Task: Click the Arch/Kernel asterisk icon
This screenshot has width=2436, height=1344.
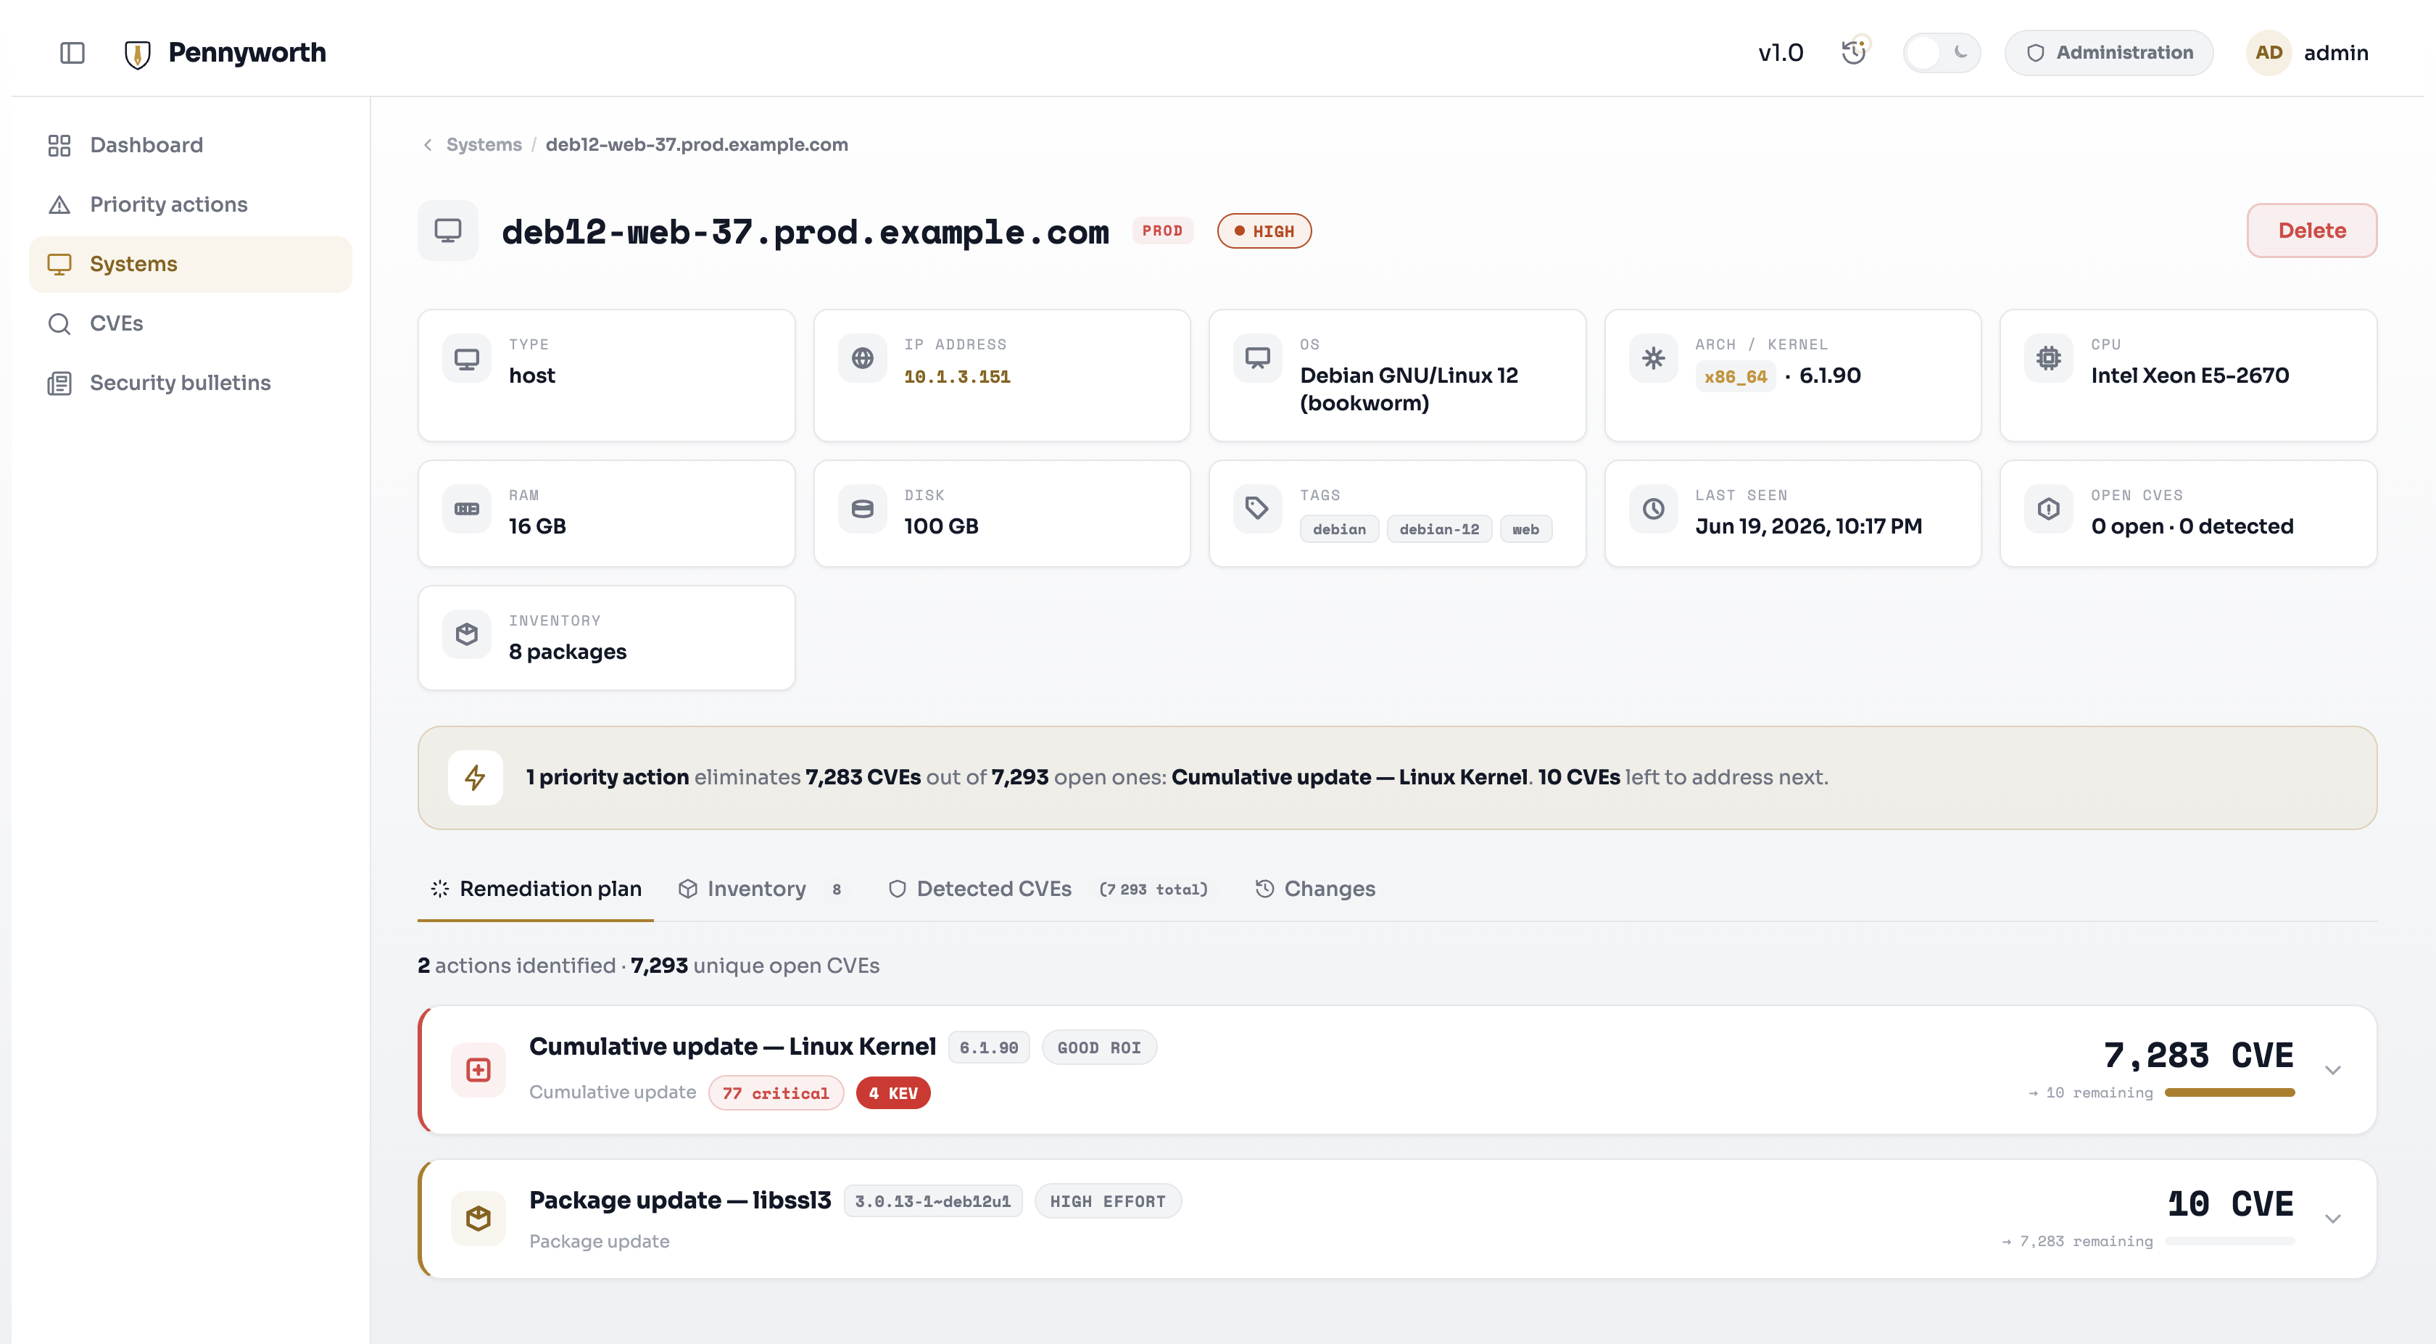Action: click(1653, 358)
